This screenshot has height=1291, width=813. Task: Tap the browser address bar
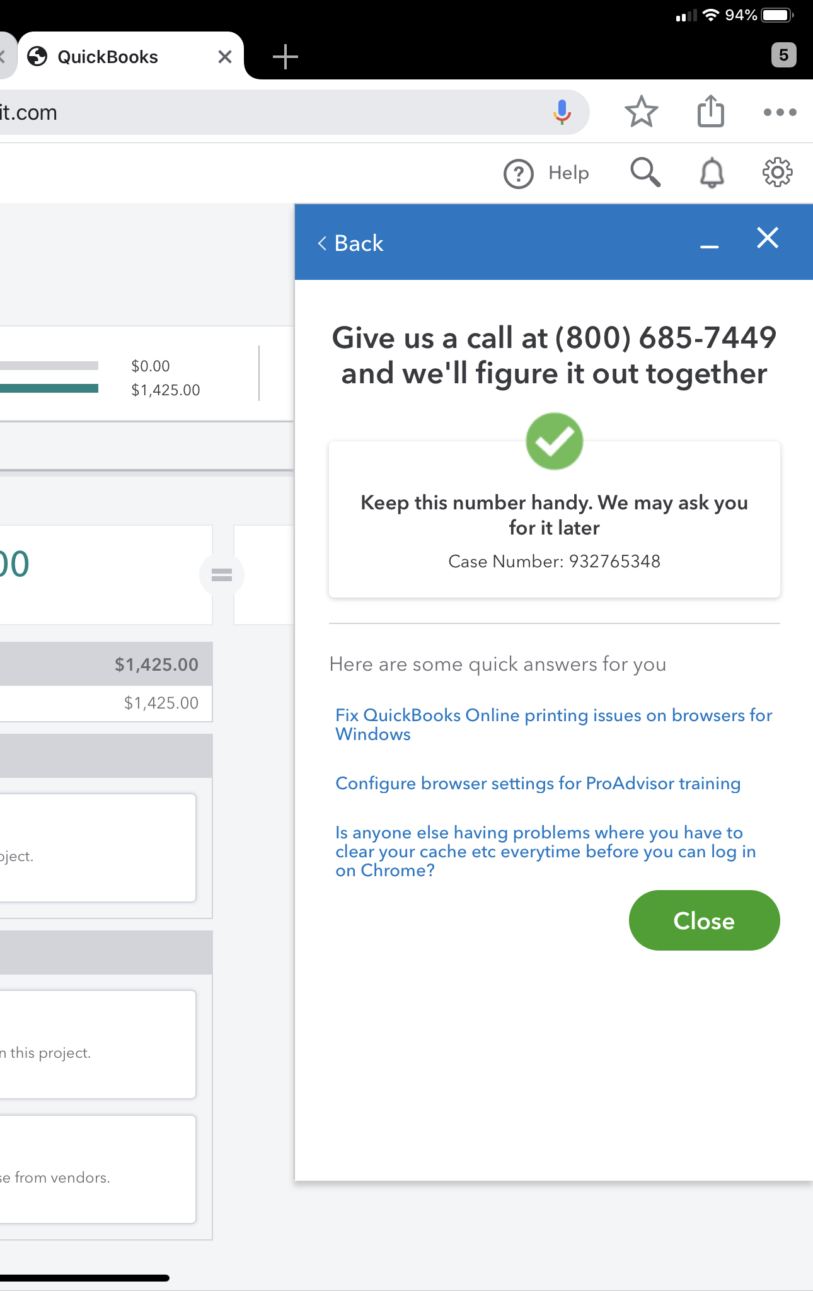click(x=271, y=112)
